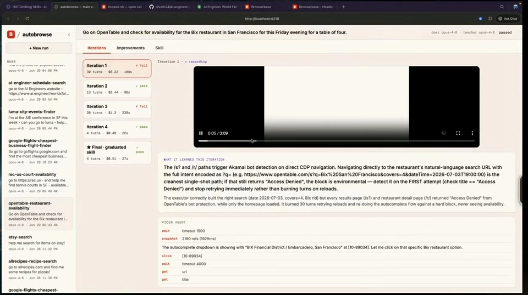Switch to the Iterations tab
Viewport: 528px width, 295px height.
click(x=97, y=48)
